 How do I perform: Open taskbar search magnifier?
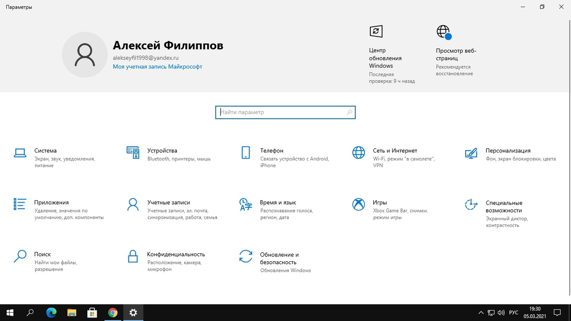click(30, 313)
